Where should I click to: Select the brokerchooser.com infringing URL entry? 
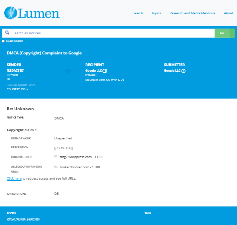pos(80,167)
